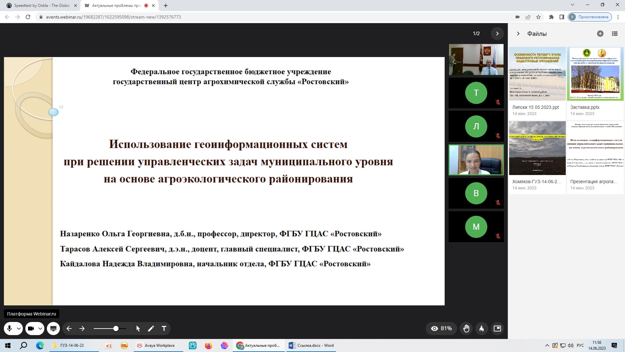Go to next slide with right arrow
This screenshot has width=625, height=352.
coord(82,329)
